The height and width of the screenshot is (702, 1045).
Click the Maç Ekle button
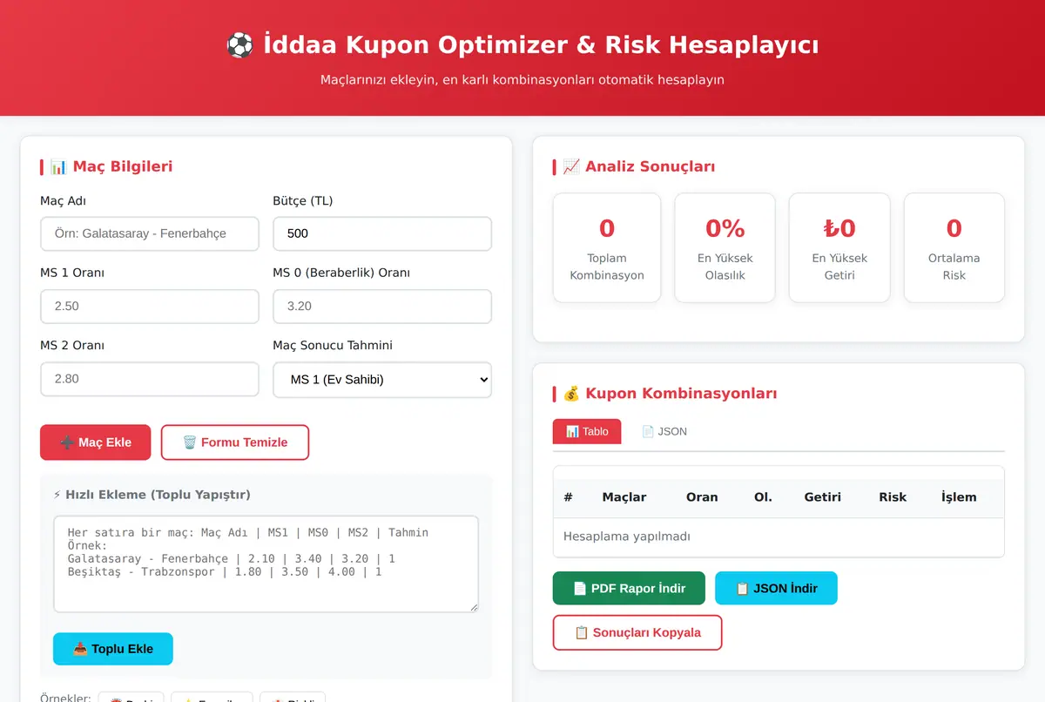(96, 442)
